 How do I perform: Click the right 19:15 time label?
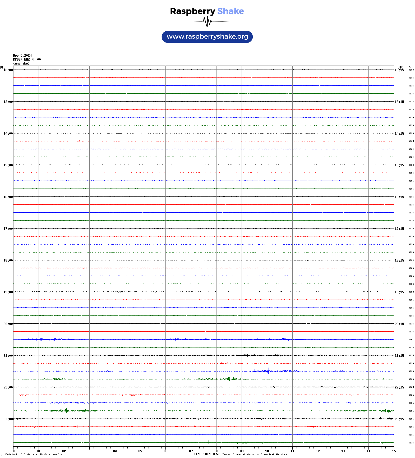tap(399, 292)
